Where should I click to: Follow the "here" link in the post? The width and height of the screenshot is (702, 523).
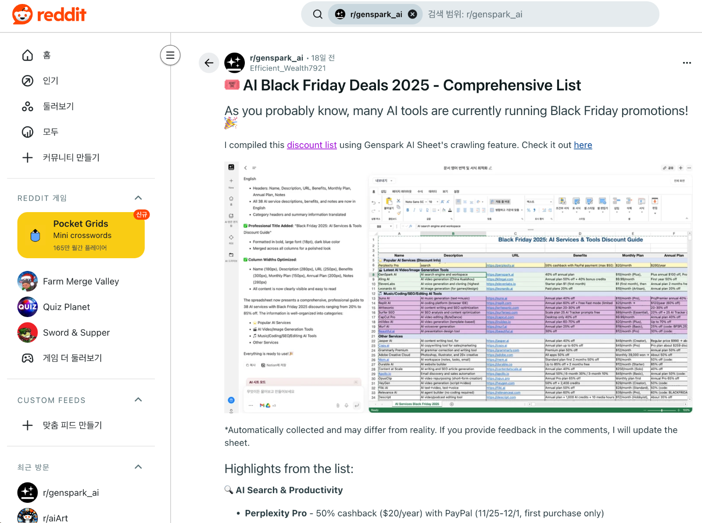583,145
